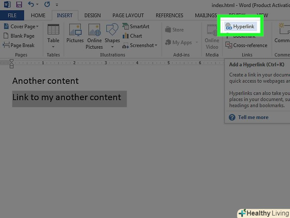
Task: Click the Tell me more link
Action: point(253,117)
